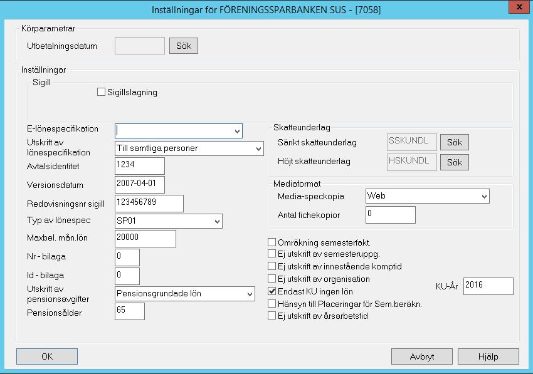Click the Sänkt skatteunderlag SSKUNDL field

tap(411, 142)
